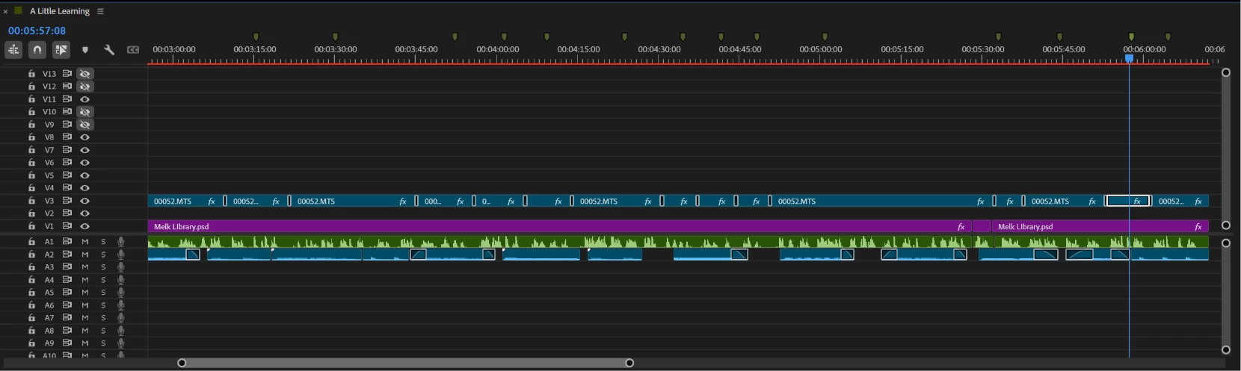Target audio track A6 label

tap(49, 305)
